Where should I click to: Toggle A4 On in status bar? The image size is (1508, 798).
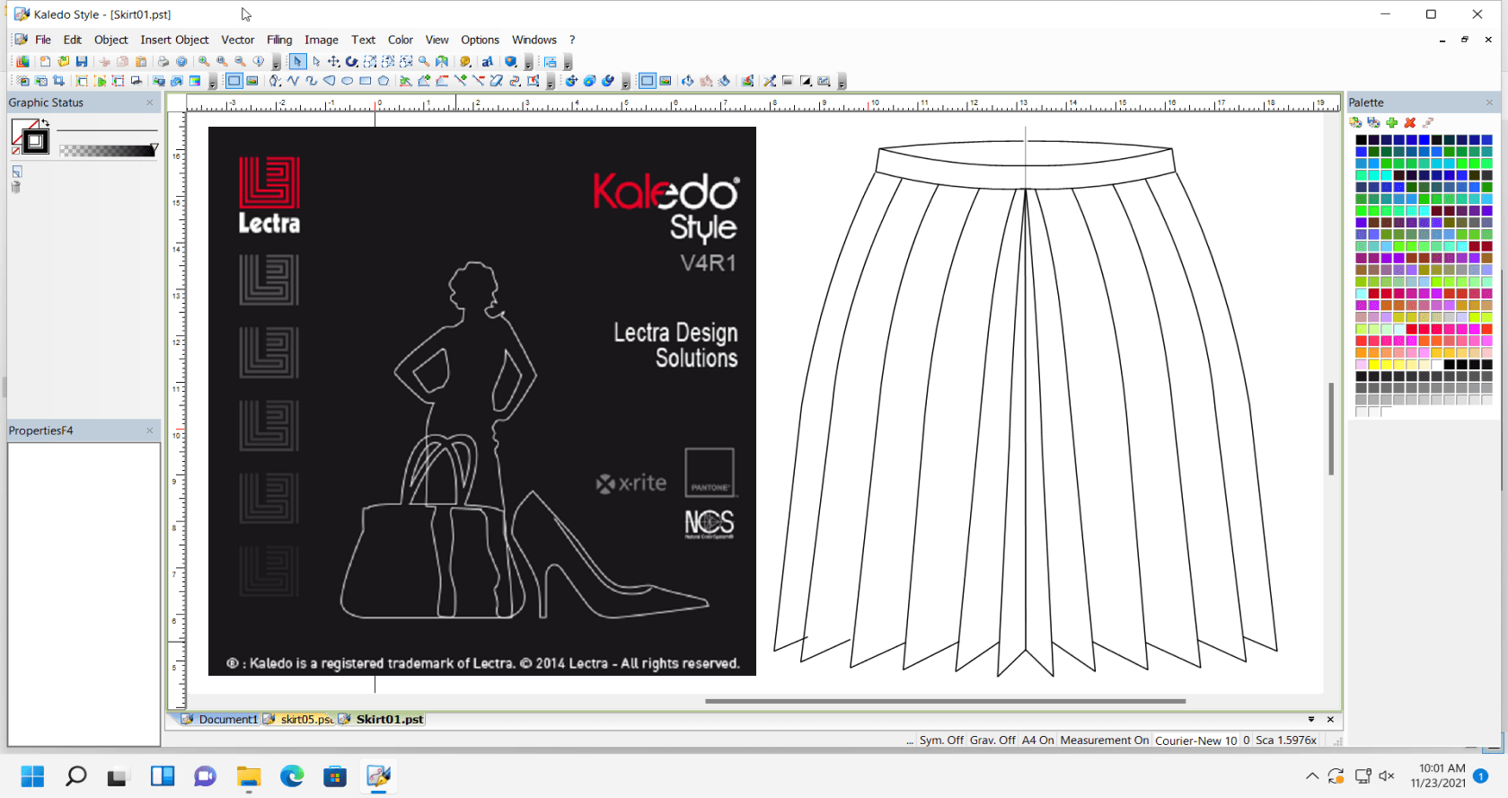1037,740
